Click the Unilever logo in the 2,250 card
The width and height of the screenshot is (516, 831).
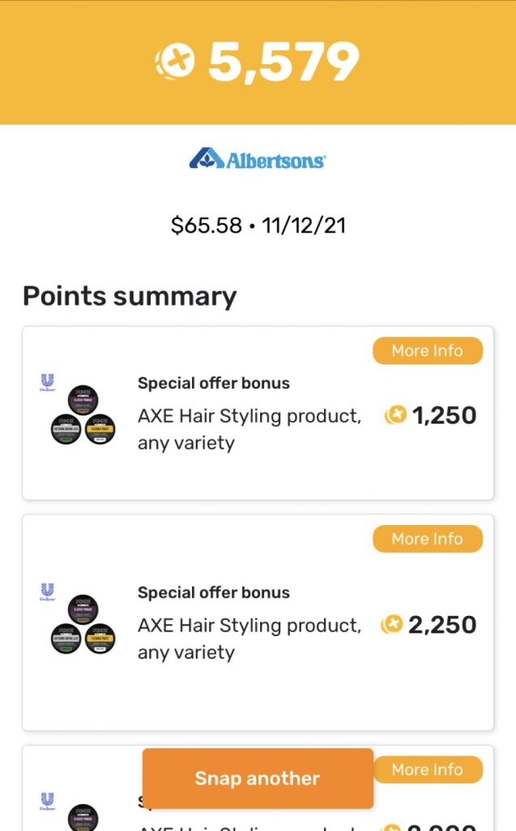pyautogui.click(x=47, y=592)
